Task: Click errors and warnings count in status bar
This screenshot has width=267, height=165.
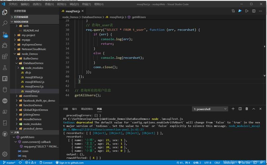Action: coord(30,163)
